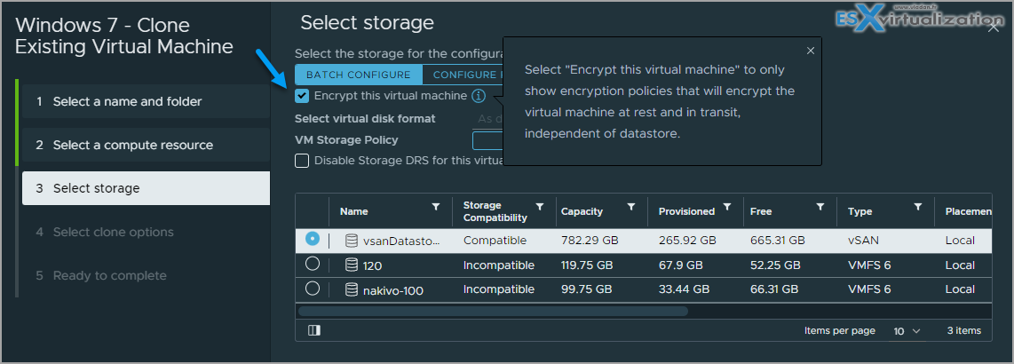Open the VM Storage Policy dropdown
Image resolution: width=1014 pixels, height=364 pixels.
click(x=488, y=140)
